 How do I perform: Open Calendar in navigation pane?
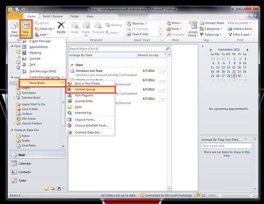coord(38,163)
